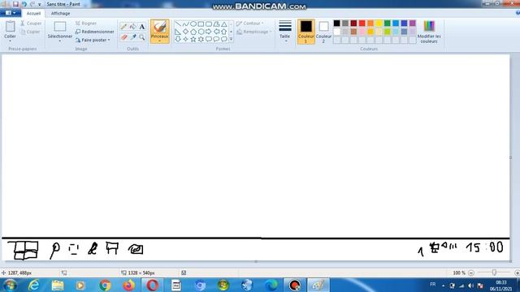Image resolution: width=520 pixels, height=292 pixels.
Task: Expand the shapes gallery more arrow
Action: (x=231, y=40)
